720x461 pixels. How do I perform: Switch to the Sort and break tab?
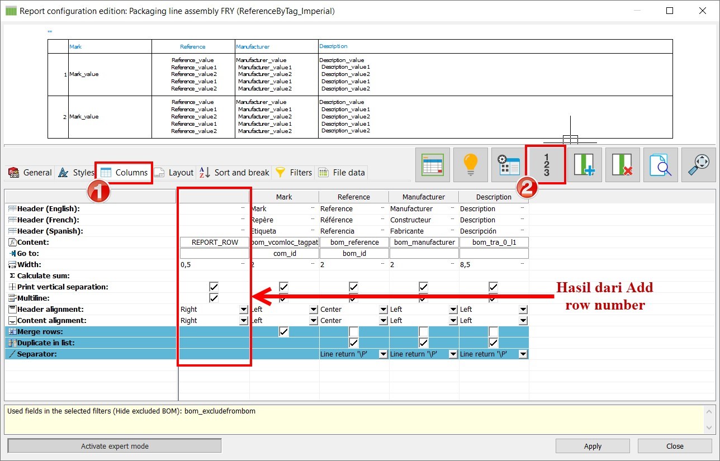pos(242,173)
